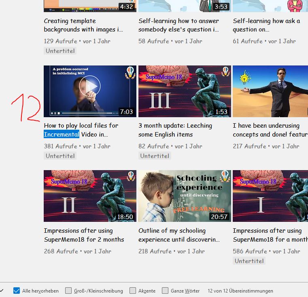Screen dimensions: 308x297
Task: Open 'Impressions after using SuperMemo18 for a month' title
Action: (270, 235)
